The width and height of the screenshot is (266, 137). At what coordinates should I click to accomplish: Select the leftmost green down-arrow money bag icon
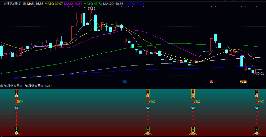pos(16,130)
